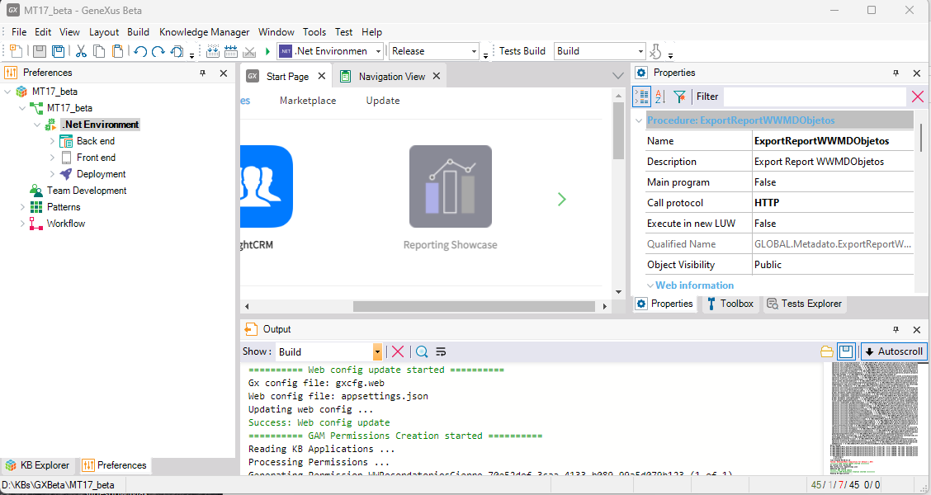This screenshot has height=495, width=931.
Task: Switch to the KB Explorer tab
Action: (x=37, y=465)
